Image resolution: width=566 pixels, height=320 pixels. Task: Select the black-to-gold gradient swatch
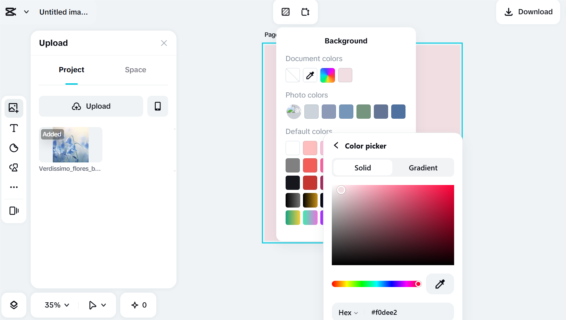[310, 200]
